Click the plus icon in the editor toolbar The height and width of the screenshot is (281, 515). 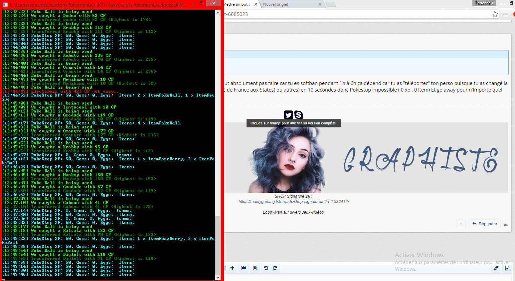coord(232,268)
